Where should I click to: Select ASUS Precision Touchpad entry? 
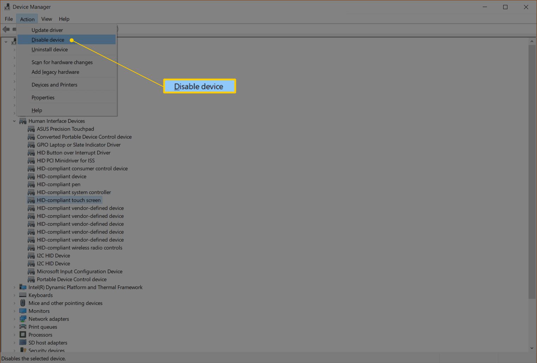click(x=65, y=129)
